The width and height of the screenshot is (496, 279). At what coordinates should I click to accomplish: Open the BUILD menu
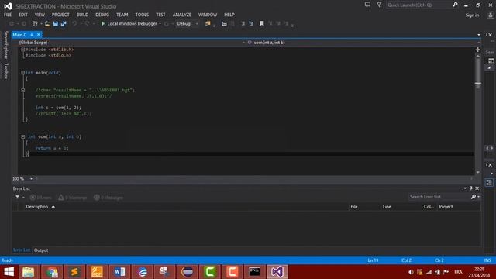tap(82, 15)
